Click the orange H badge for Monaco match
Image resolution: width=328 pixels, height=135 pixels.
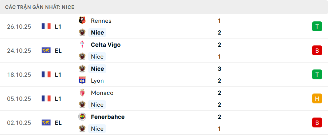(317, 98)
